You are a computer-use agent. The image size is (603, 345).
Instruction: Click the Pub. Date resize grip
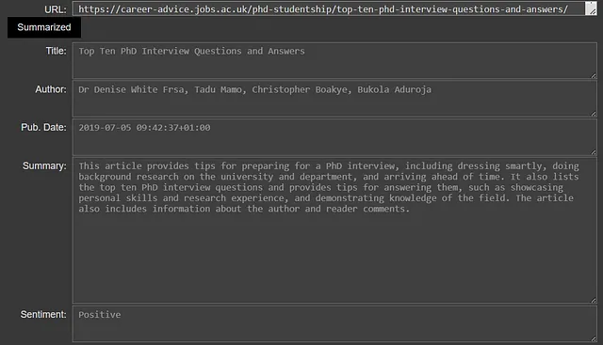[594, 152]
